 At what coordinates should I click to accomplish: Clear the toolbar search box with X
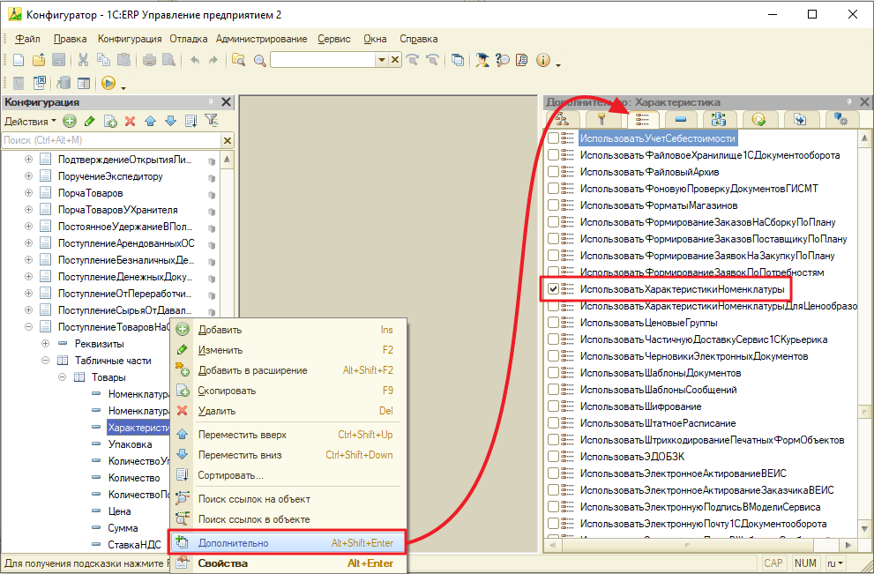(394, 60)
